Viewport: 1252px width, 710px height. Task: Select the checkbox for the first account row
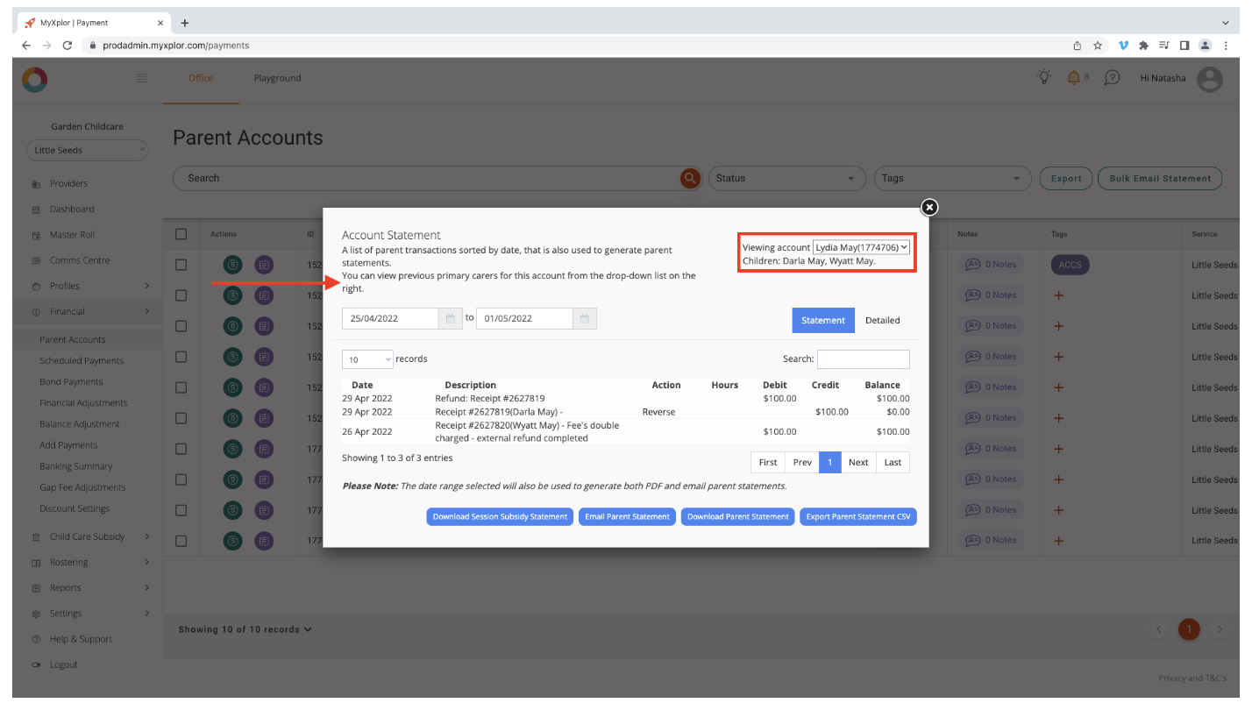181,264
